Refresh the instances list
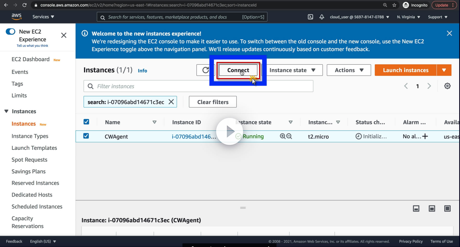 pyautogui.click(x=205, y=70)
